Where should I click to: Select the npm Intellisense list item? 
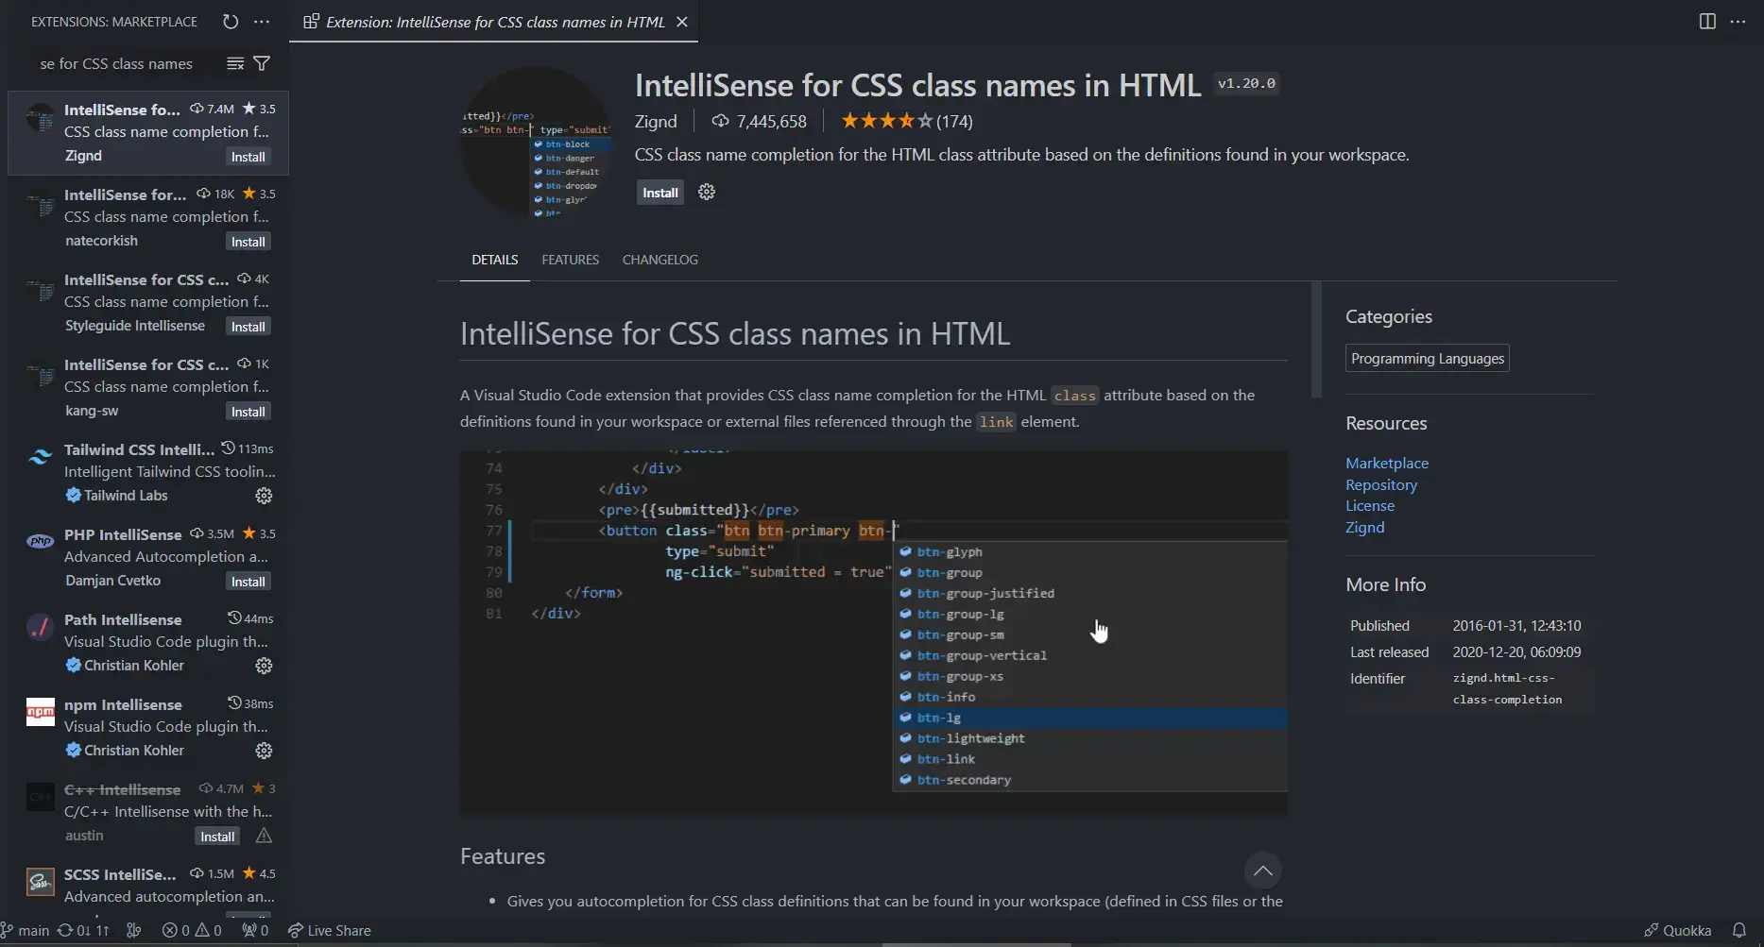coord(148,727)
